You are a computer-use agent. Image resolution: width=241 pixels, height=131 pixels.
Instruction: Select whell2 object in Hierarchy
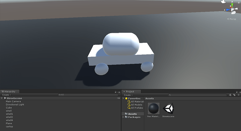[x=9, y=117]
